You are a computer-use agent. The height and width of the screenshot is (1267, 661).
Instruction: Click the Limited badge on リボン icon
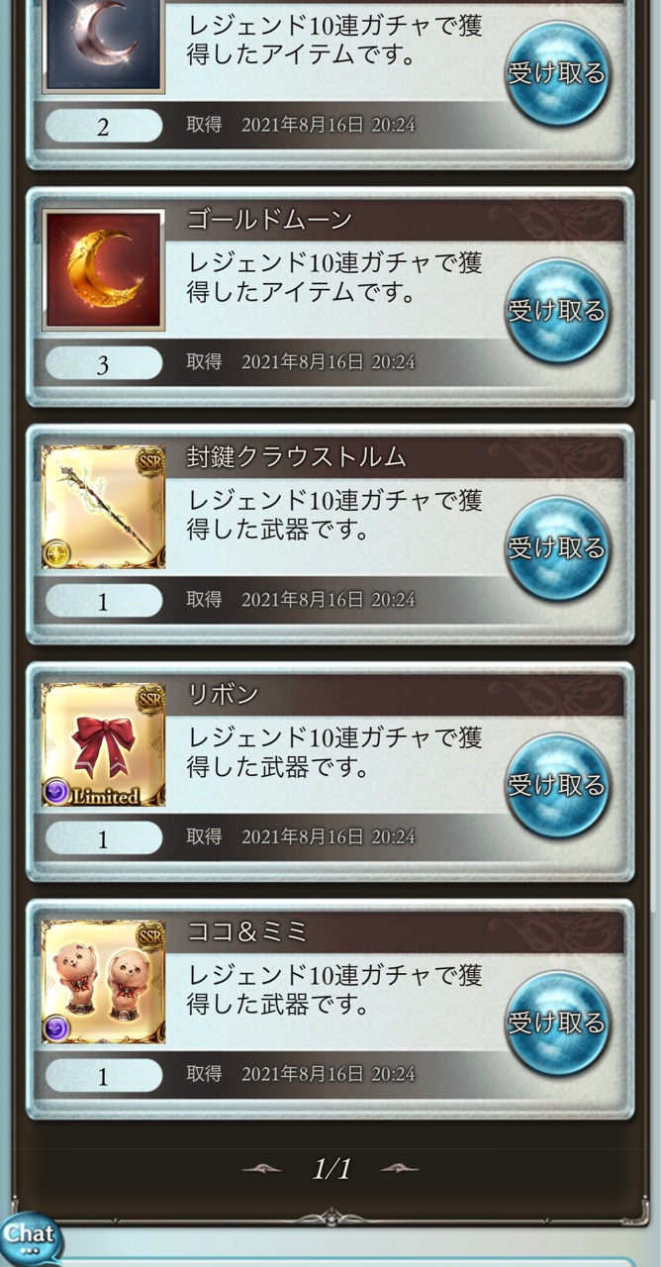104,795
